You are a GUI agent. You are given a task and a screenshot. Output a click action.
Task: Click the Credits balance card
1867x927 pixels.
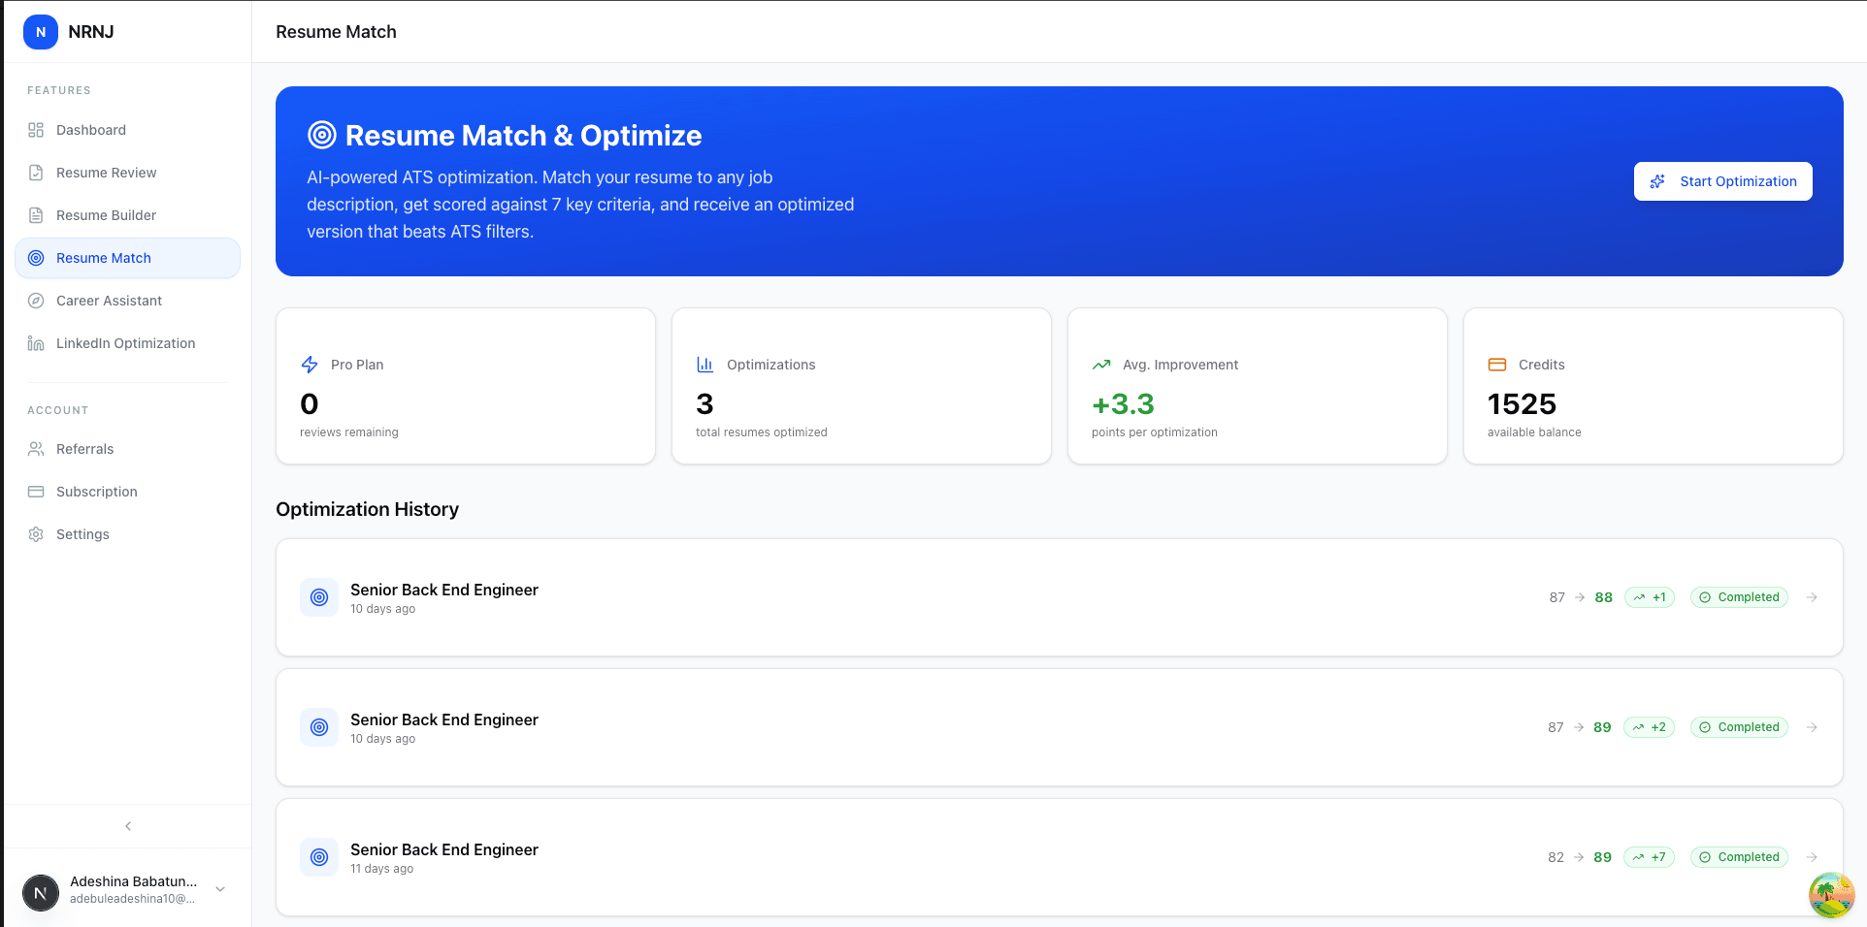tap(1653, 386)
